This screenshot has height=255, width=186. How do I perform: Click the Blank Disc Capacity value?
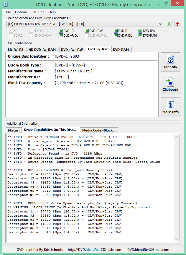[89, 83]
